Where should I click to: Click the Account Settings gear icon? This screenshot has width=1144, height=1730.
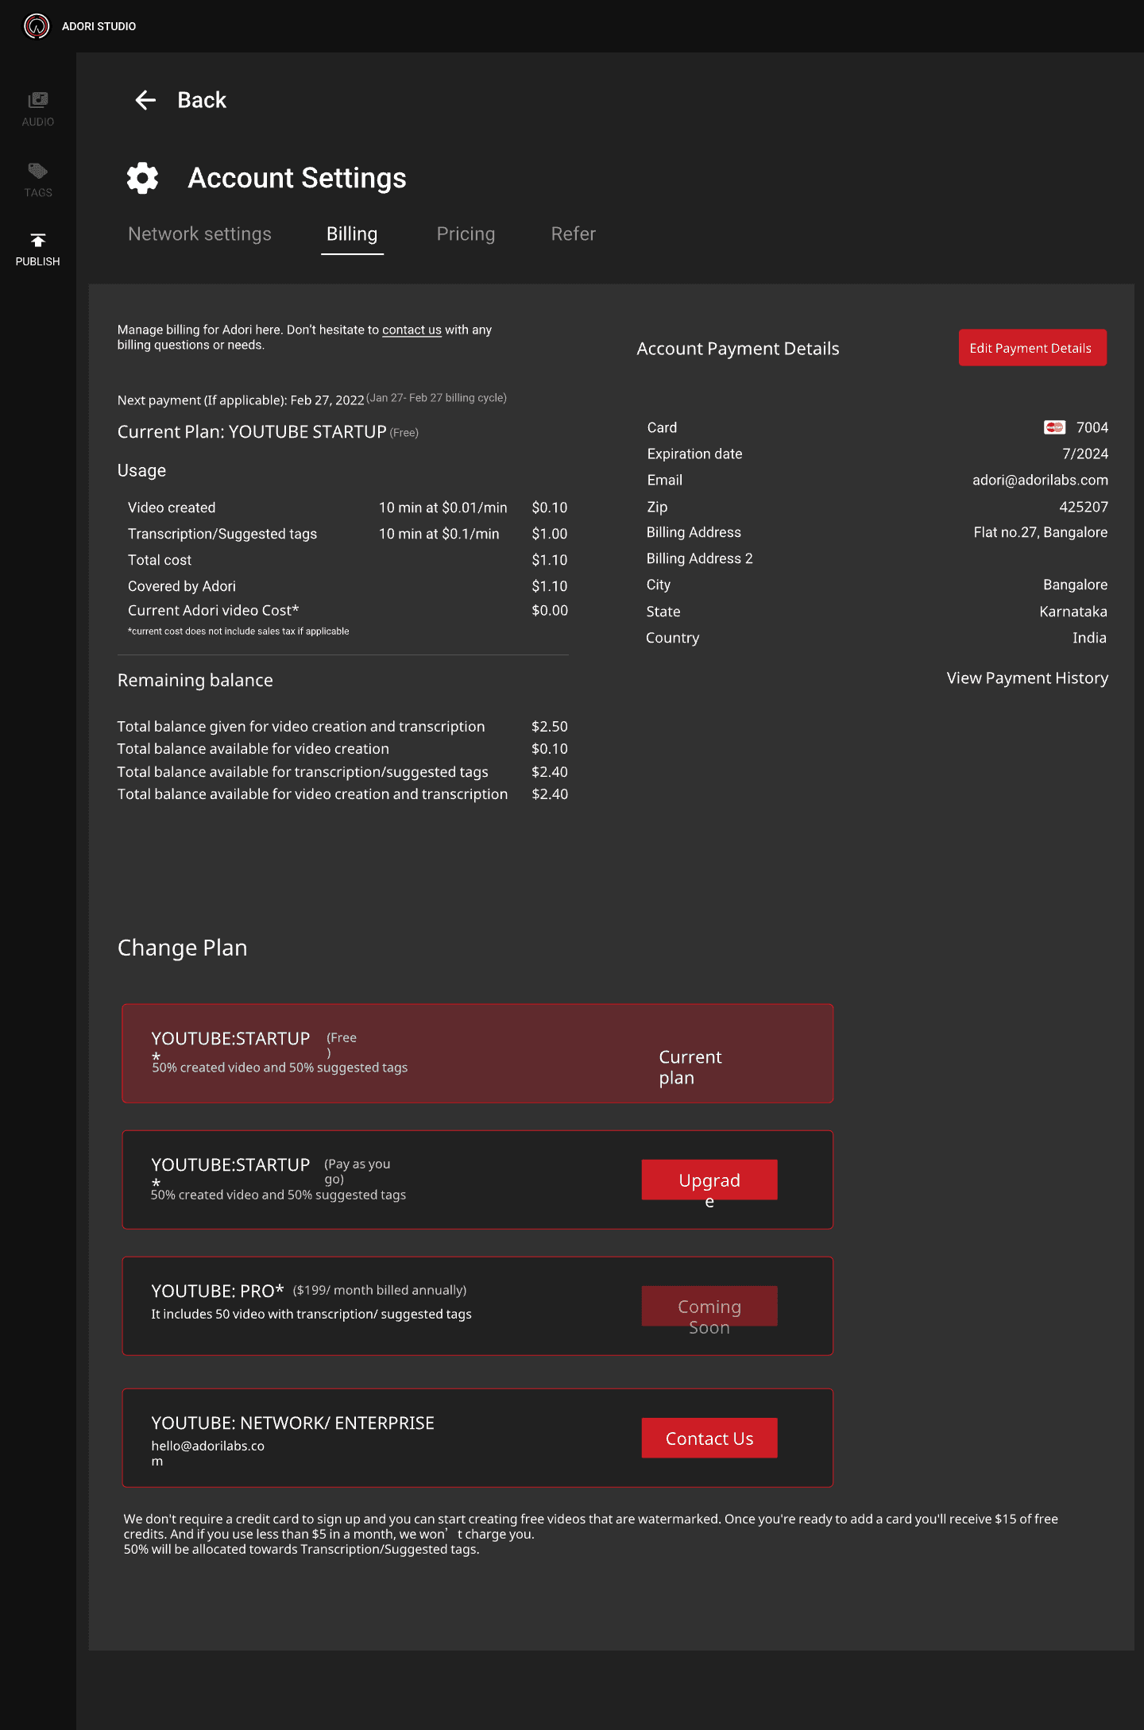[x=143, y=178]
